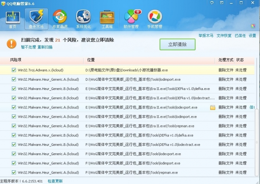Uncheck checkbox for E:\ repman.exe row
This screenshot has width=260, height=184.
point(14,126)
